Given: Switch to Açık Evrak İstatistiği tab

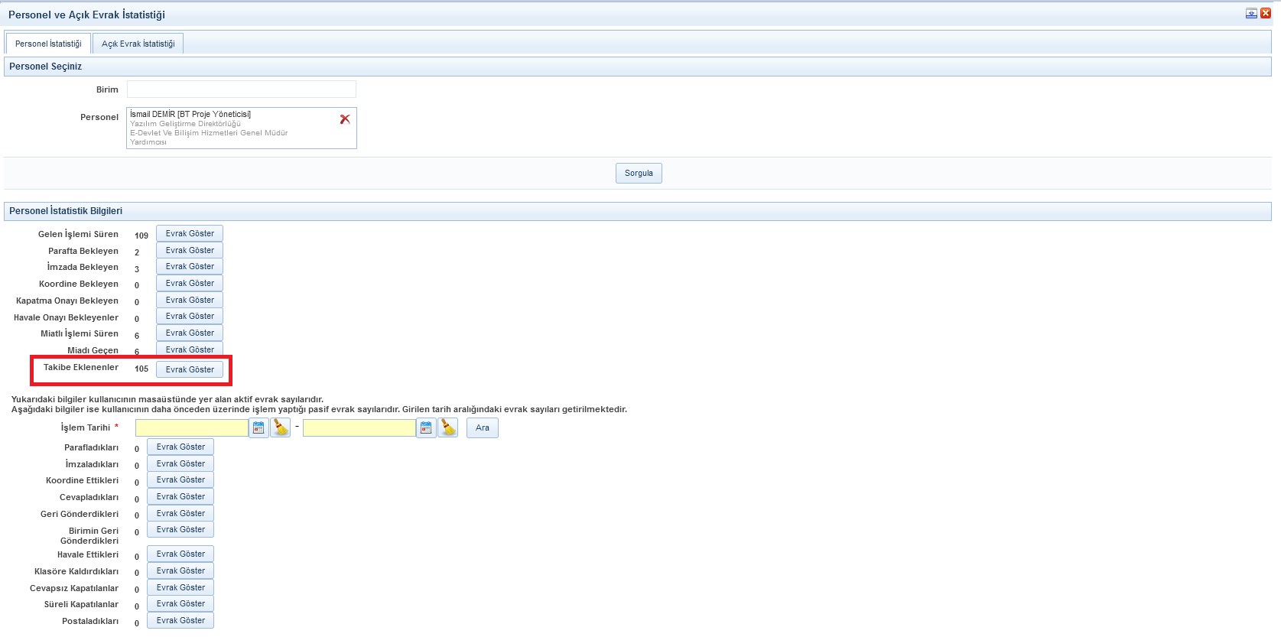Looking at the screenshot, I should coord(138,44).
